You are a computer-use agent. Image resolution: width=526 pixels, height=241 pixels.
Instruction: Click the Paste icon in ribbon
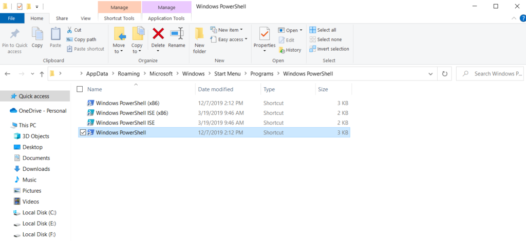tap(55, 34)
